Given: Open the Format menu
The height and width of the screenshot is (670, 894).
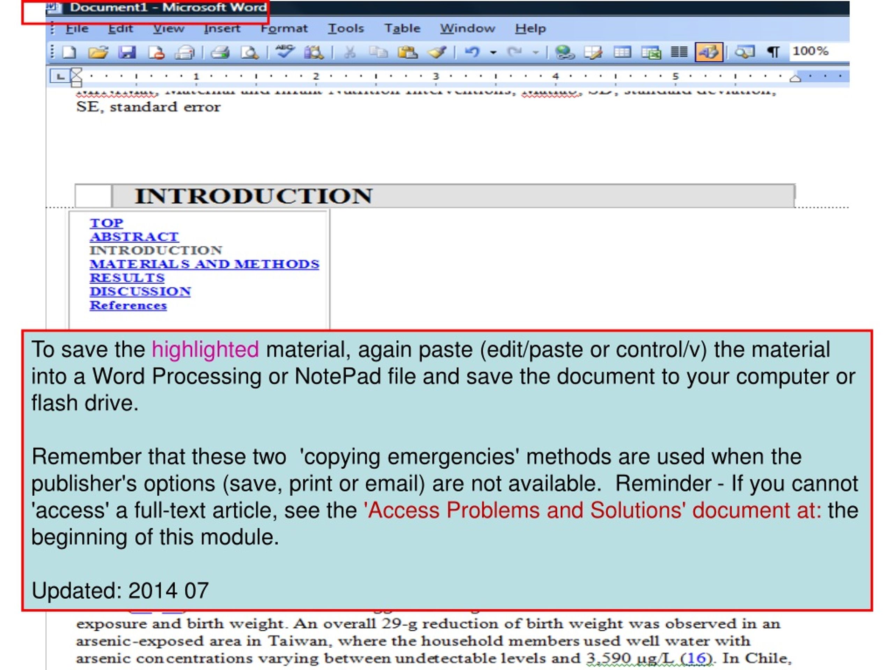Looking at the screenshot, I should tap(284, 29).
